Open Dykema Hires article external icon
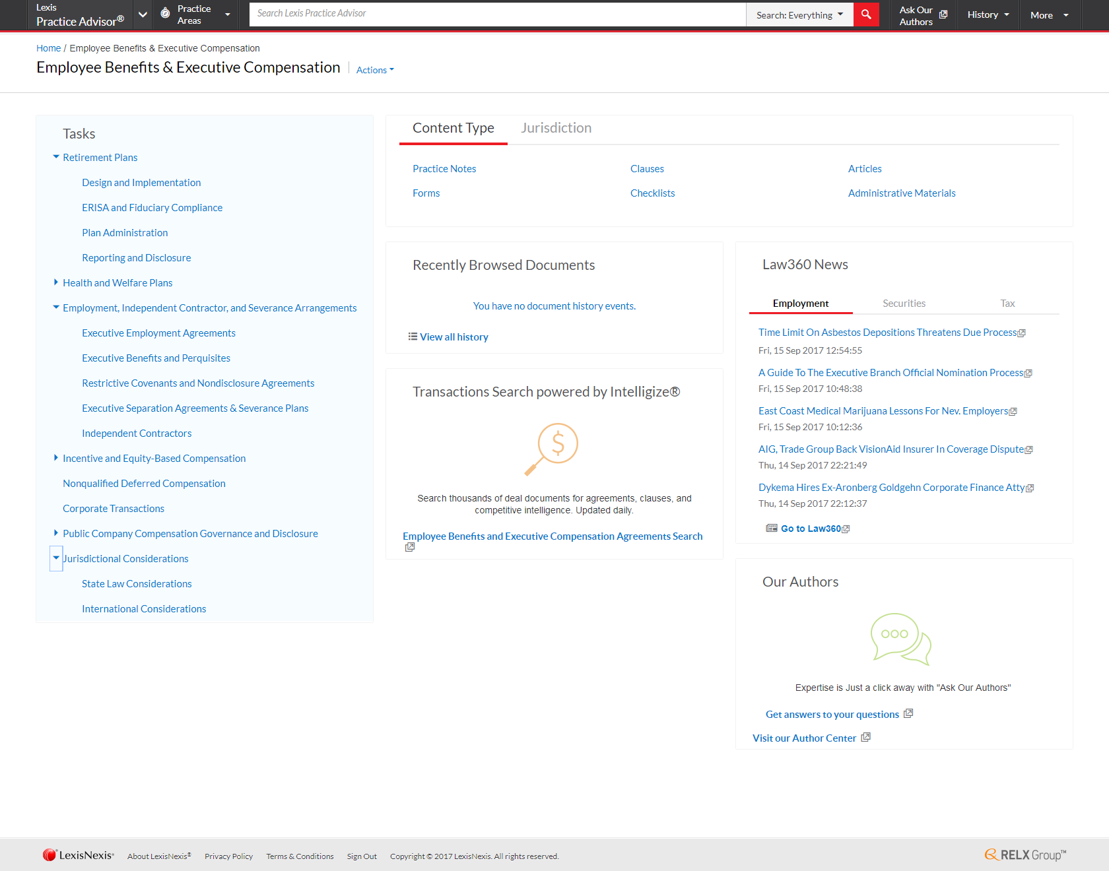This screenshot has width=1109, height=871. pyautogui.click(x=1030, y=488)
